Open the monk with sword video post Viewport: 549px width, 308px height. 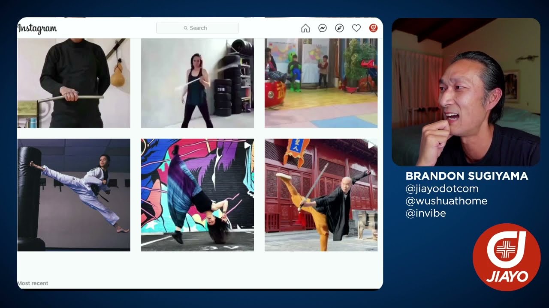click(321, 195)
